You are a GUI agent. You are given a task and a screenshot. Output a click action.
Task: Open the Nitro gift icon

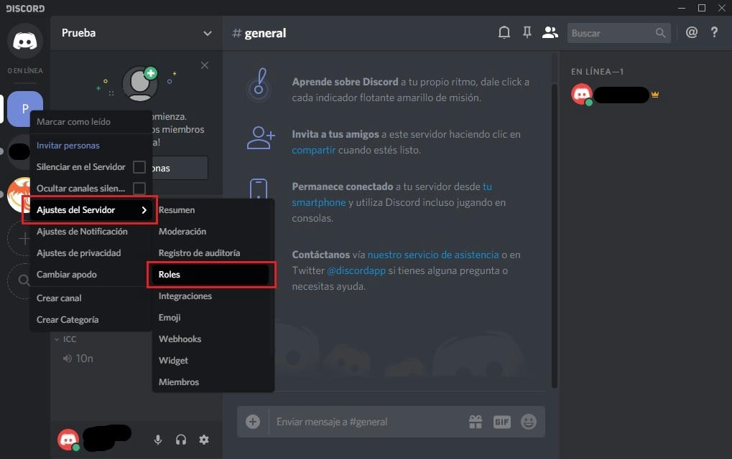[x=476, y=422]
